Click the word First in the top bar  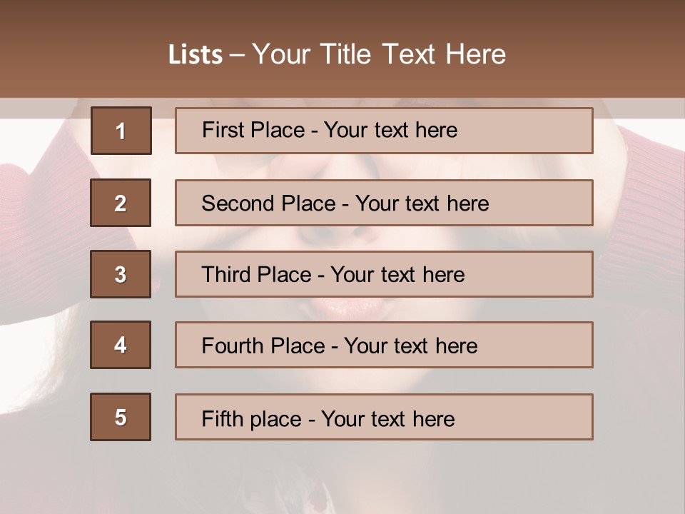pyautogui.click(x=223, y=130)
